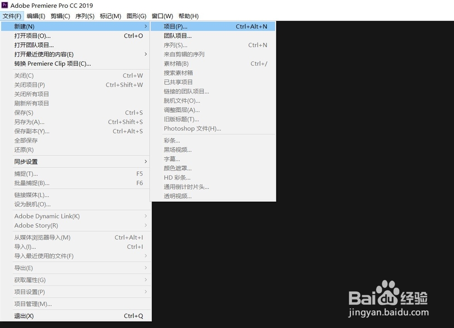The height and width of the screenshot is (328, 454).
Task: Select 项目(P)... in New submenu
Action: (213, 26)
